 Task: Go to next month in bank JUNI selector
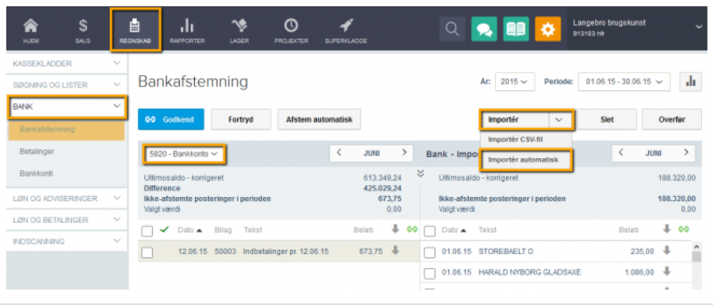pyautogui.click(x=686, y=153)
